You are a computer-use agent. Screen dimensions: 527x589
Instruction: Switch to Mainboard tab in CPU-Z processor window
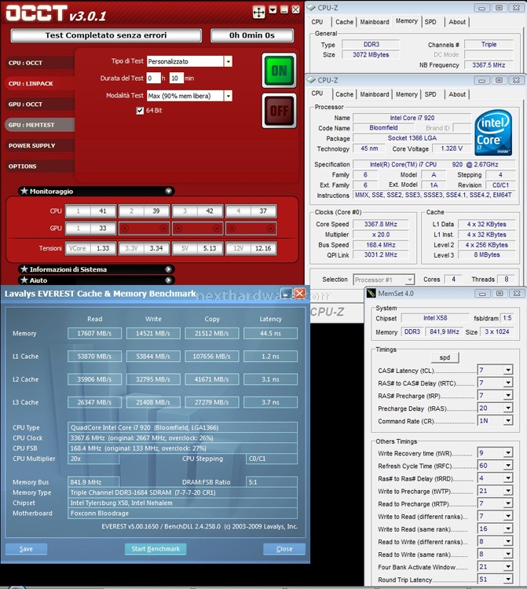point(375,94)
